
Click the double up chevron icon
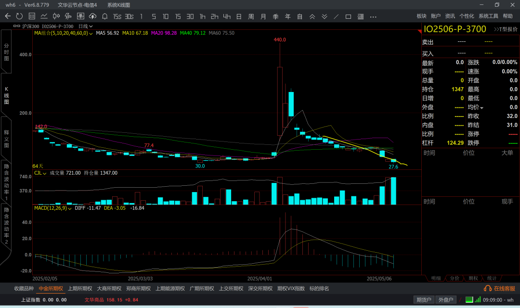click(x=312, y=16)
